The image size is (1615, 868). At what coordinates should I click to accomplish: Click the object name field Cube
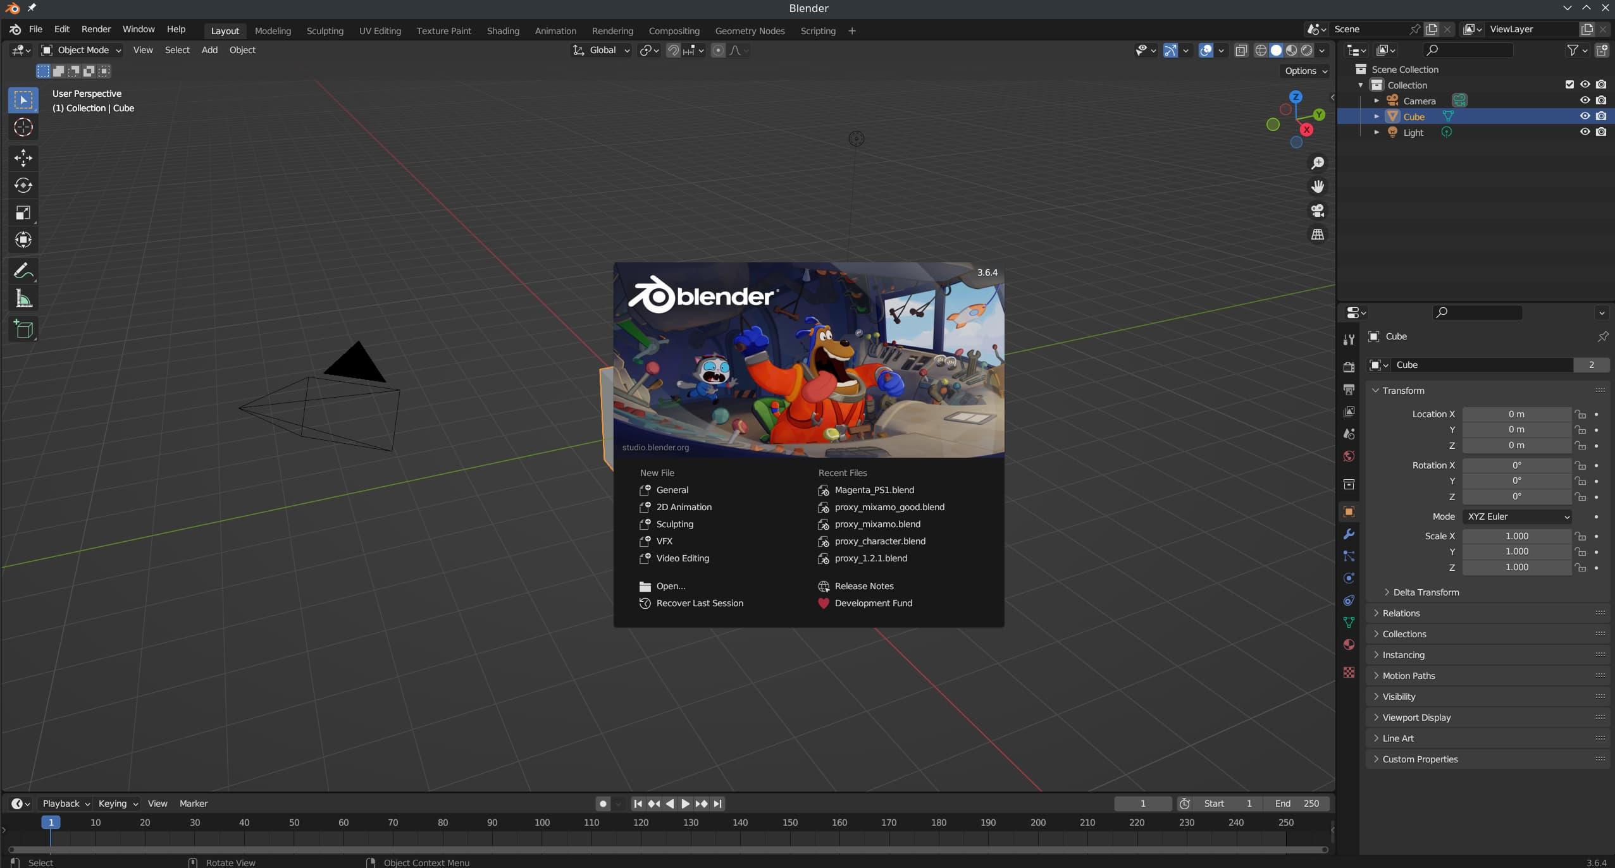click(1482, 365)
